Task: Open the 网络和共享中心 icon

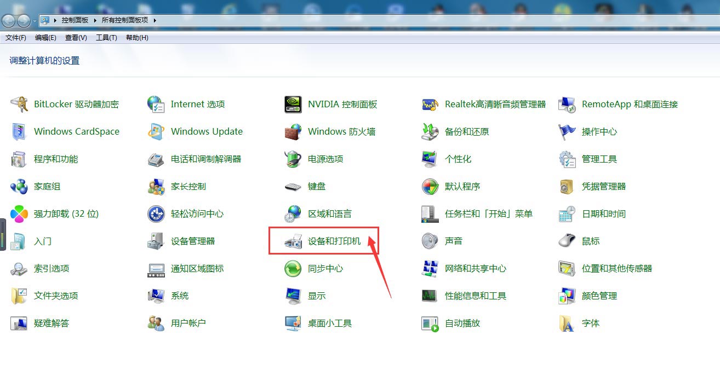Action: pyautogui.click(x=430, y=268)
